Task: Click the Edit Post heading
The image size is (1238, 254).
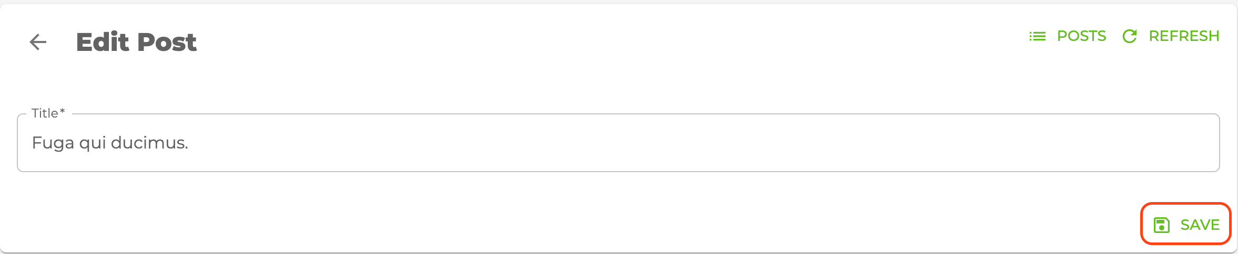Action: click(136, 42)
